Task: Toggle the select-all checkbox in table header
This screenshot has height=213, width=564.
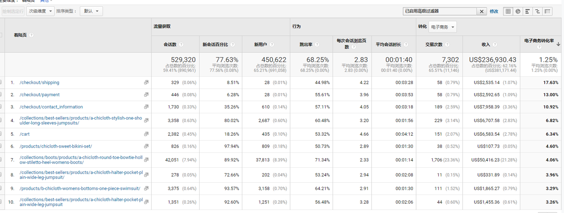Action: coord(1,35)
